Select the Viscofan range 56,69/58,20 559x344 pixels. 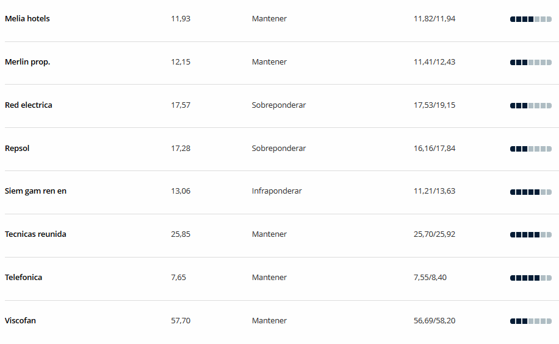[435, 320]
